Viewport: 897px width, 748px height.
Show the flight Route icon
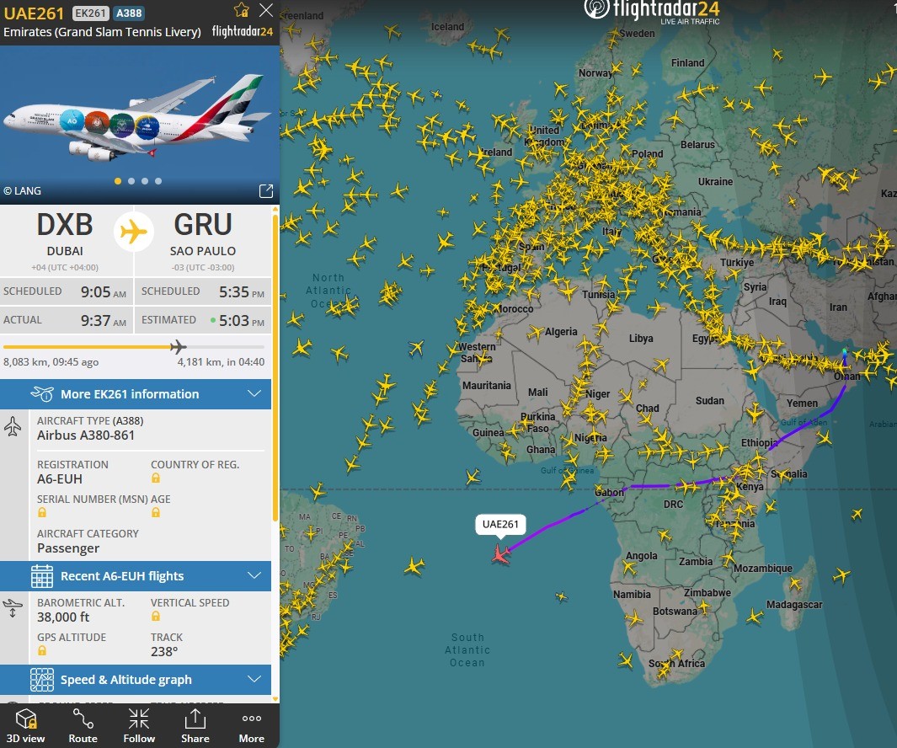click(83, 719)
